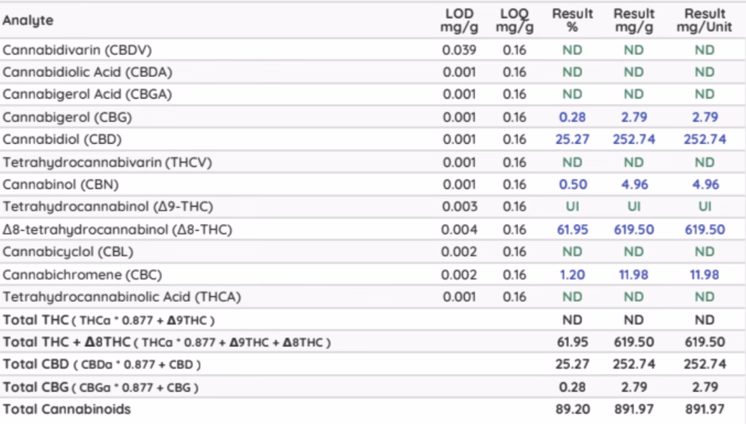The image size is (746, 424).
Task: Click the LOD mg/g column header
Action: [x=459, y=21]
